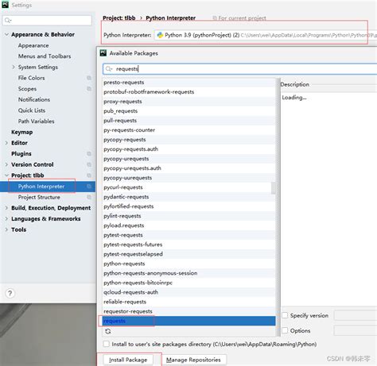Click the Install Package button
The width and height of the screenshot is (377, 366).
click(x=128, y=360)
